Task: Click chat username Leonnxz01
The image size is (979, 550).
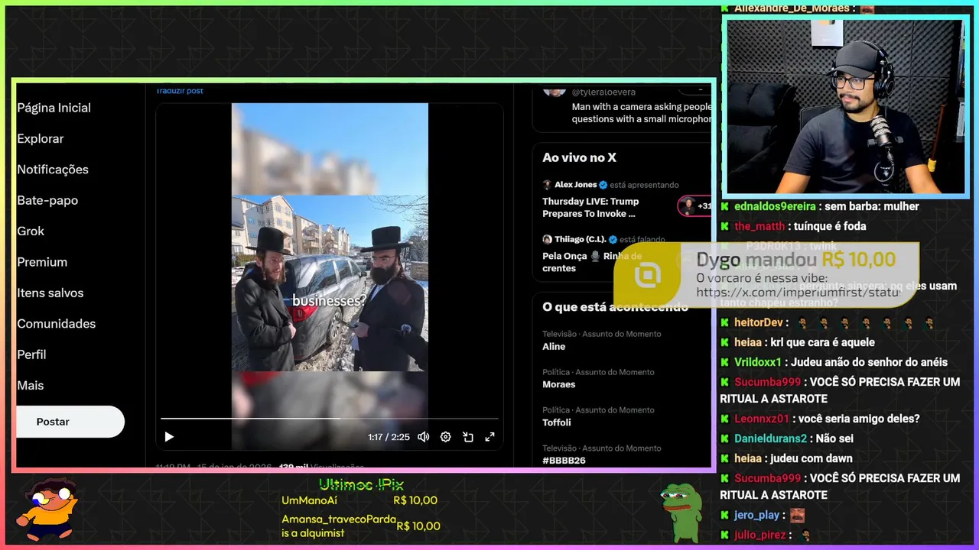Action: pyautogui.click(x=761, y=419)
